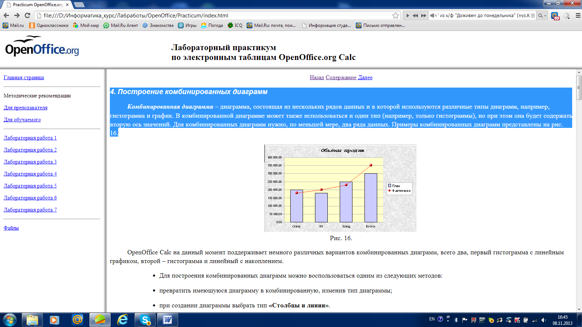Screen dimensions: 582x327
Task: Open the Для обучаемого link
Action: (x=22, y=120)
